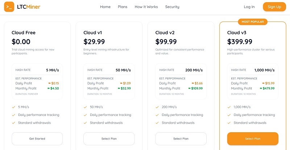
Task: Start the Cloud Free plan with Get Started
Action: pyautogui.click(x=37, y=139)
